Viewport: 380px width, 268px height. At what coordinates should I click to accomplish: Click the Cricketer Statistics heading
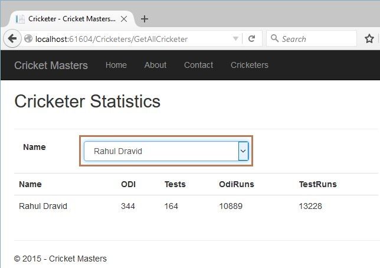coord(87,102)
